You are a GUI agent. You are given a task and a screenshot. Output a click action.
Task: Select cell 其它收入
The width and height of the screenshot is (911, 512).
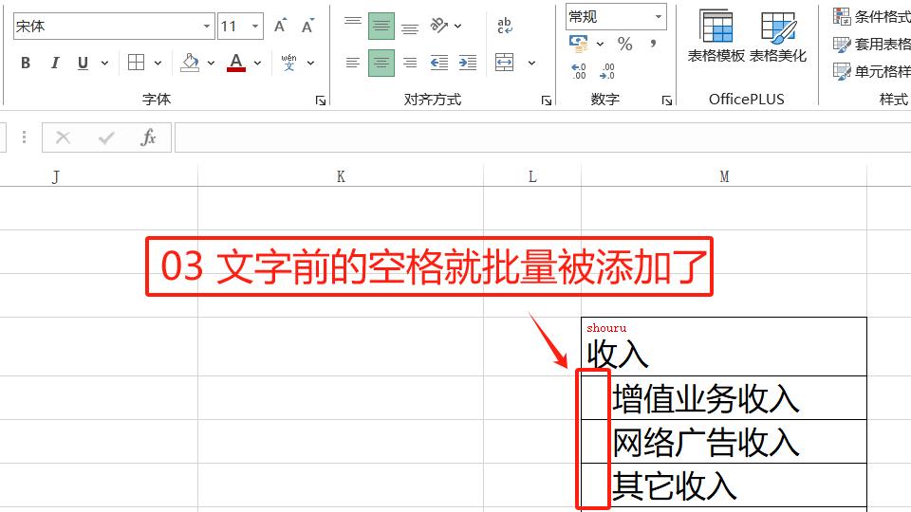[724, 485]
